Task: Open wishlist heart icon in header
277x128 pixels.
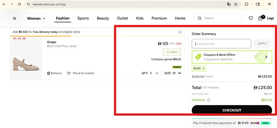Action: point(251,18)
